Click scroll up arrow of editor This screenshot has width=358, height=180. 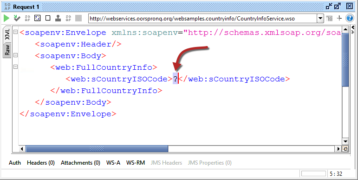345,29
